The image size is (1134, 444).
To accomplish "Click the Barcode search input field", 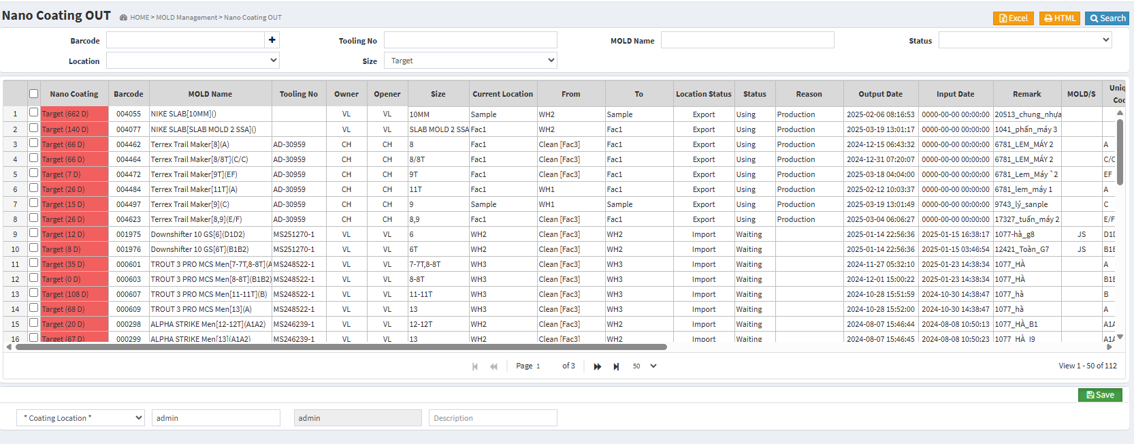I will pos(185,40).
